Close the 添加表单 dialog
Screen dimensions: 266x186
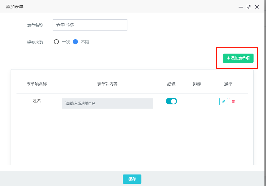pyautogui.click(x=257, y=7)
